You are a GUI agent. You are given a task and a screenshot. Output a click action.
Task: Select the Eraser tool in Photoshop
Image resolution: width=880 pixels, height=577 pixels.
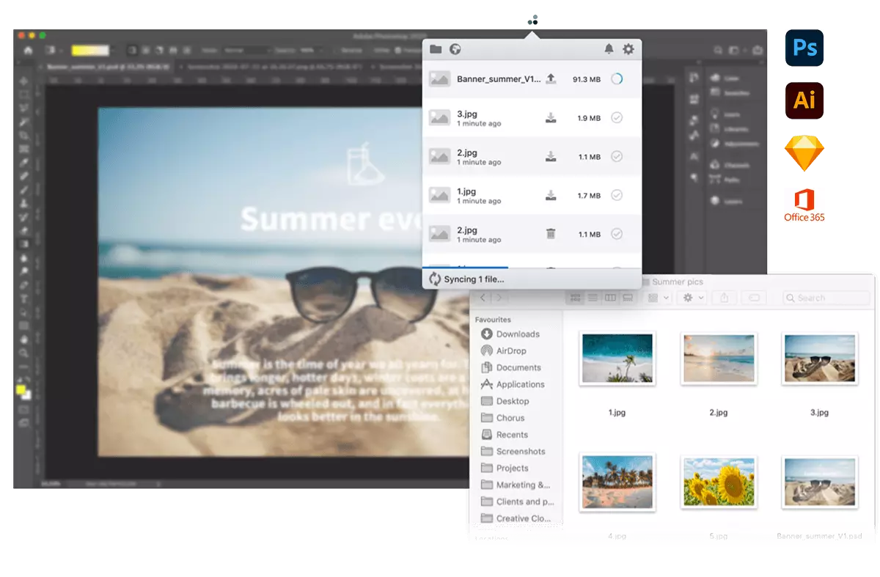[23, 231]
